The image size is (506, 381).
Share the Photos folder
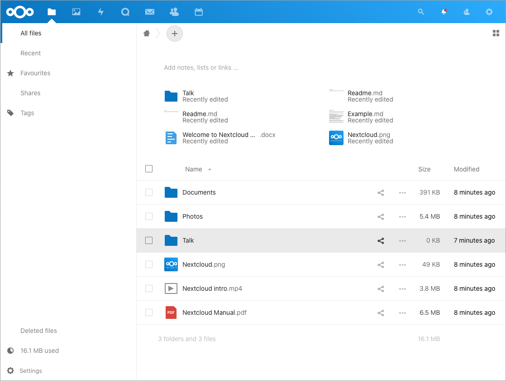pyautogui.click(x=381, y=217)
